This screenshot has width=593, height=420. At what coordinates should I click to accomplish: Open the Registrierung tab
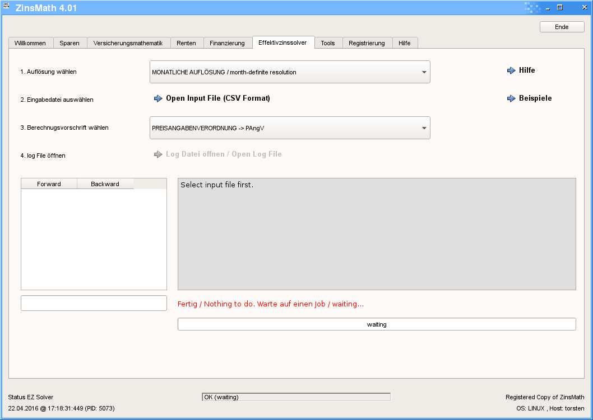(367, 43)
